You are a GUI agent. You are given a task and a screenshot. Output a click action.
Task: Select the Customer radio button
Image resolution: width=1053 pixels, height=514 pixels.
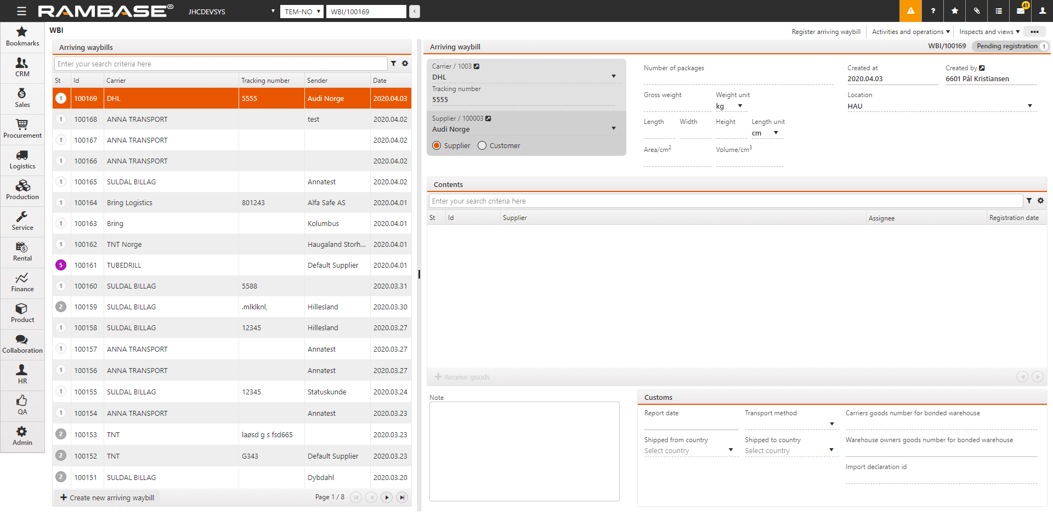[482, 145]
